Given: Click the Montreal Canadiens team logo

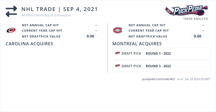Looking at the screenshot, I should point(117,30).
